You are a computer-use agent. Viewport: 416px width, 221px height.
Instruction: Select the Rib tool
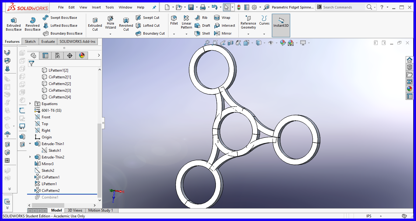(201, 18)
